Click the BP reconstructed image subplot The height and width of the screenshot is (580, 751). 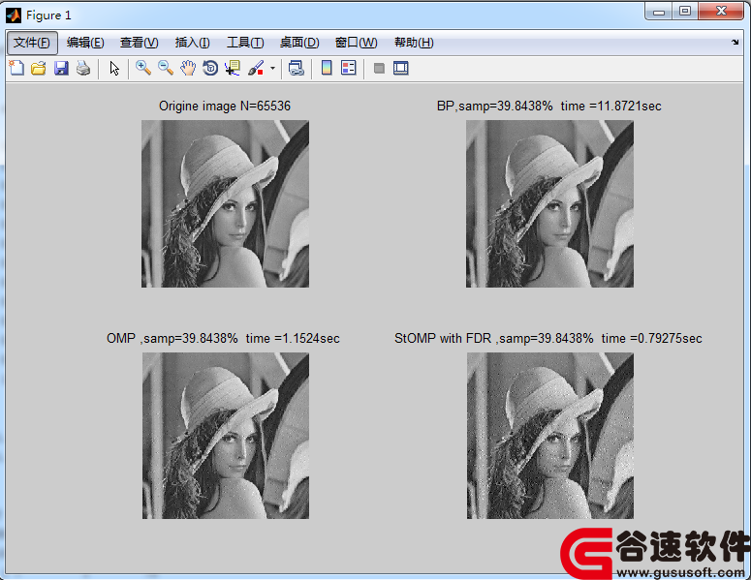pos(549,204)
